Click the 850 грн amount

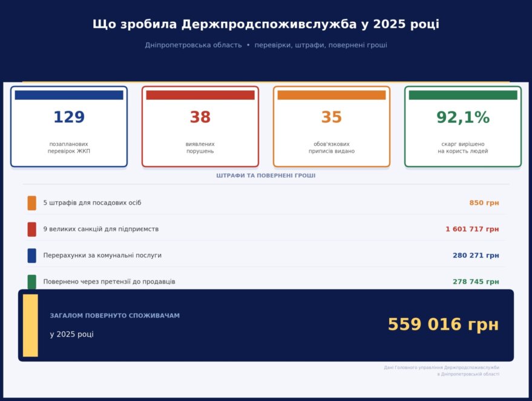tap(484, 203)
